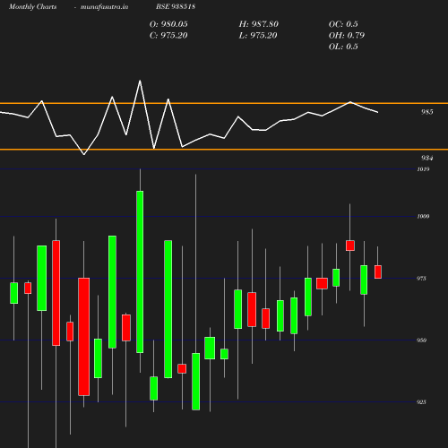This screenshot has width=448, height=448.
Task: Click the 'Monthly Charts' title text
Action: [33, 6]
